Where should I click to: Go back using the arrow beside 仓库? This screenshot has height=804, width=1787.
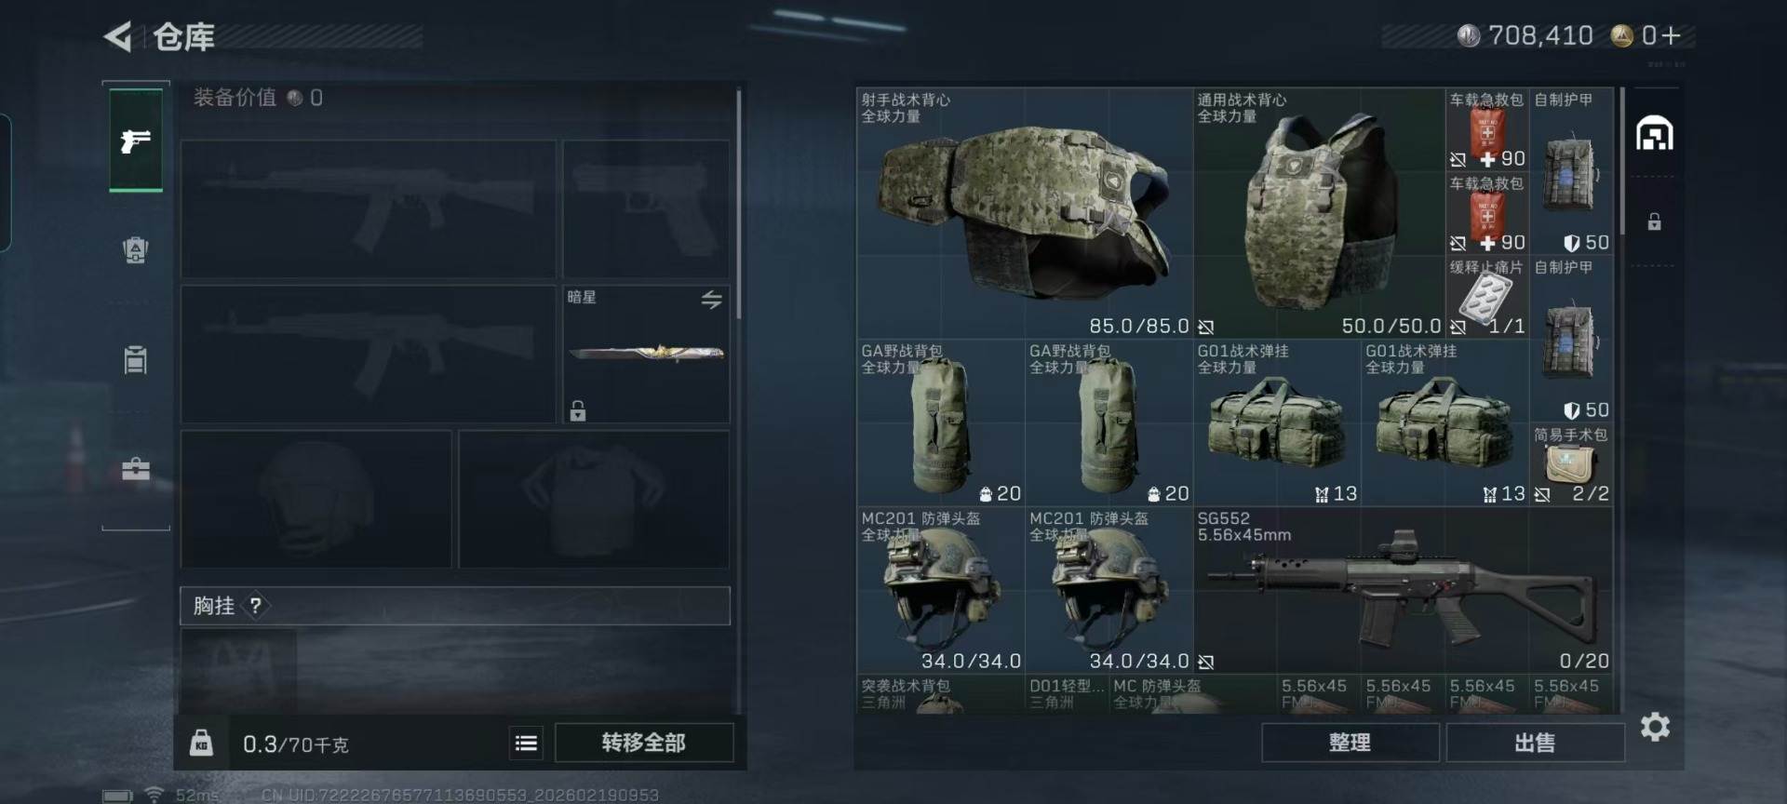117,36
